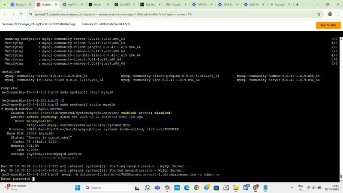Screen dimensions: 343x193
Task: Click 'Session ID: Dhanya_R1' text
Action: [39, 24]
